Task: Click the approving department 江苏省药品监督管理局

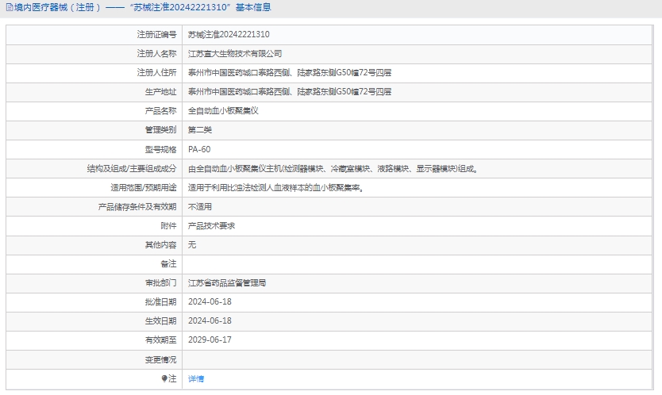Action: click(226, 283)
